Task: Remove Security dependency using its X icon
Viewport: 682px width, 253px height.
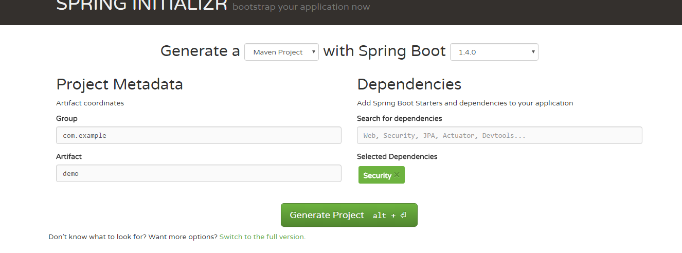Action: (397, 175)
